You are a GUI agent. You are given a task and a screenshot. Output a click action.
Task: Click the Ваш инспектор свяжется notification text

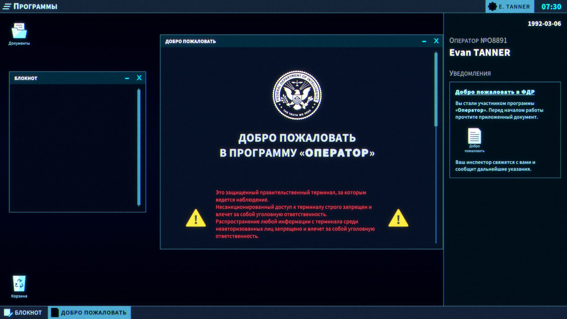tap(495, 166)
